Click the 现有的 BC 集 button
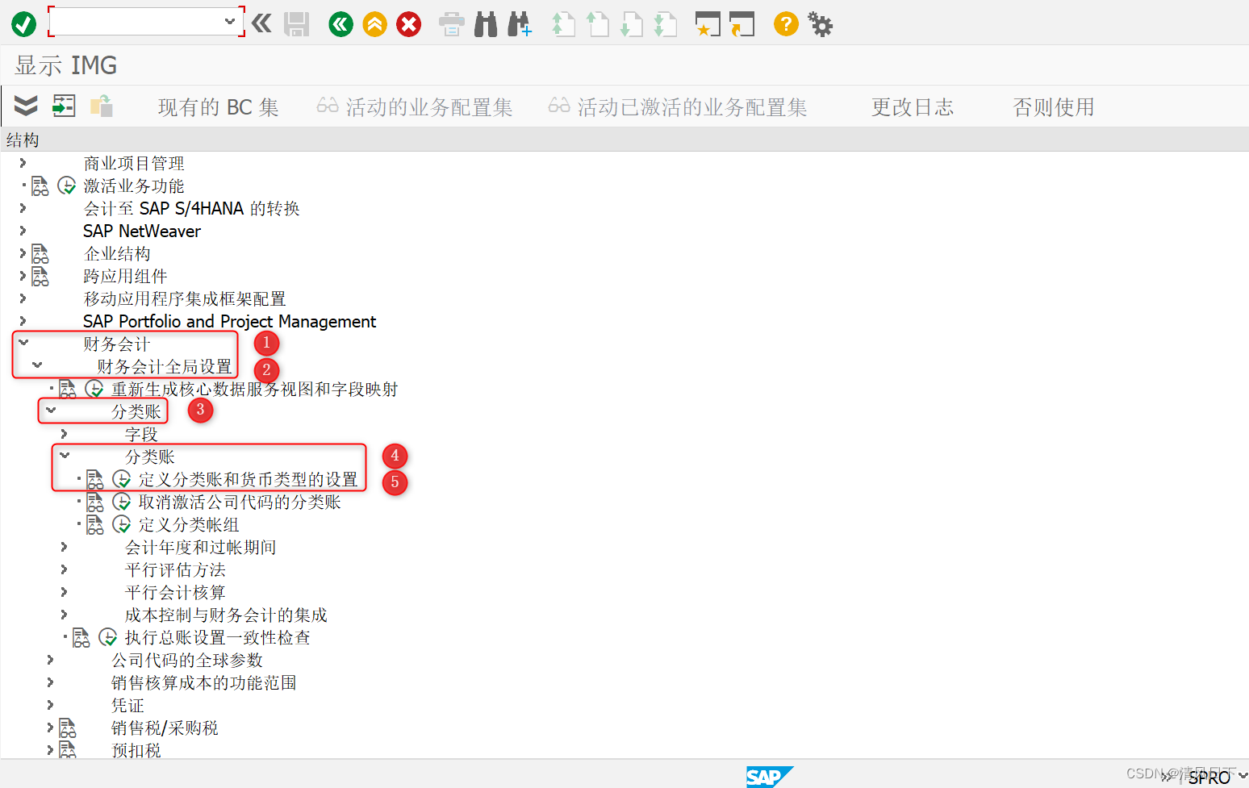Viewport: 1249px width, 788px height. (x=218, y=107)
